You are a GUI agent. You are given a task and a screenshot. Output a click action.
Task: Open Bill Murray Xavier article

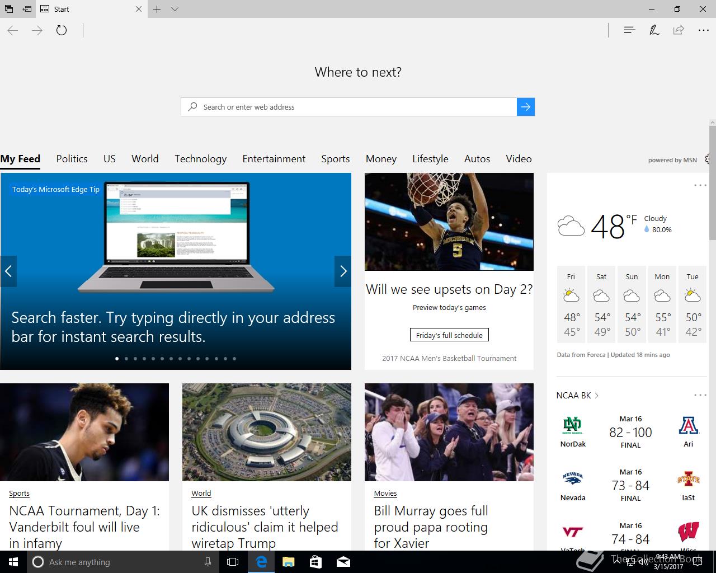[431, 527]
